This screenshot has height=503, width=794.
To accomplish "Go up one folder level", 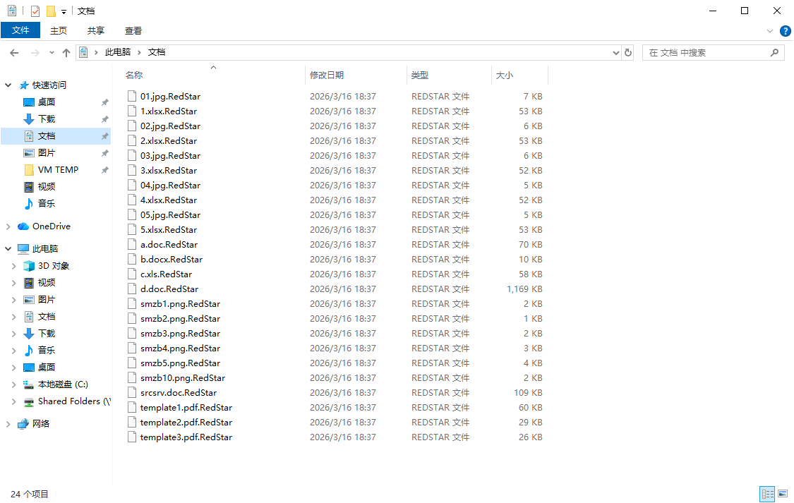I will (66, 53).
